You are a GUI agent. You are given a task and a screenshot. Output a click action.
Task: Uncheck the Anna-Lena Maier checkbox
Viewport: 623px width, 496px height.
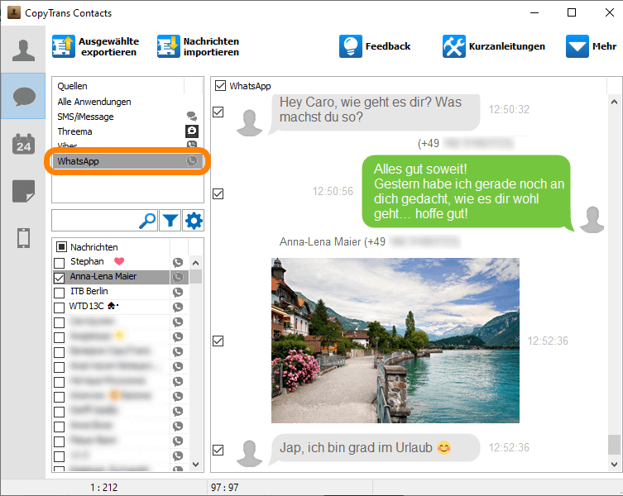60,278
